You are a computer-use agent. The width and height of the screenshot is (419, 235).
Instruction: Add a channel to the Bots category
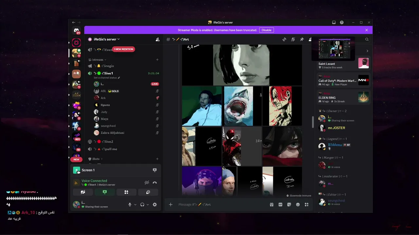(x=157, y=159)
